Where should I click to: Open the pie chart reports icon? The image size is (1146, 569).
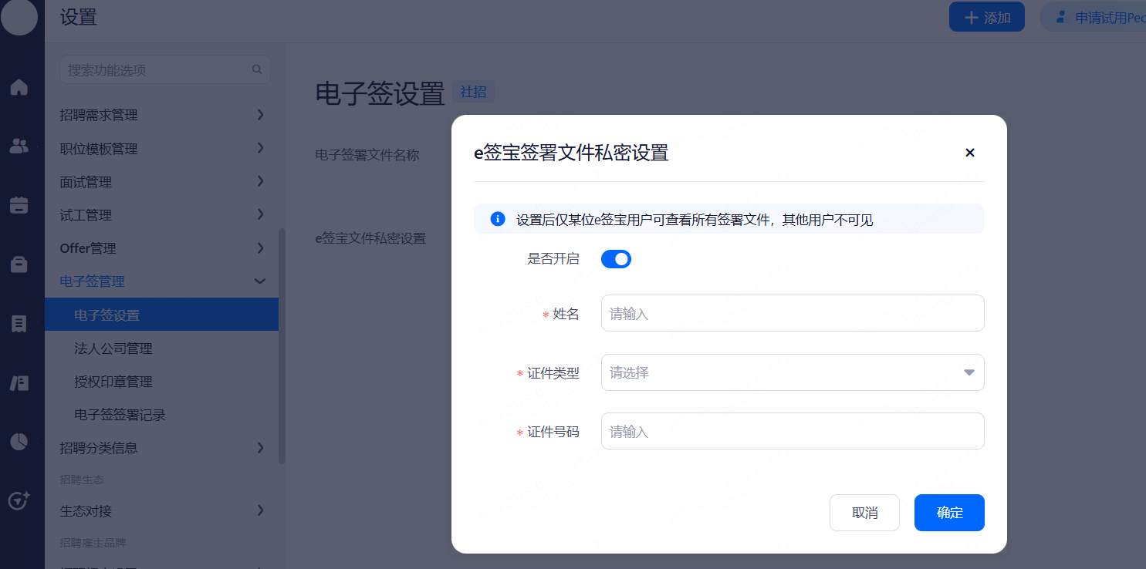(x=19, y=442)
